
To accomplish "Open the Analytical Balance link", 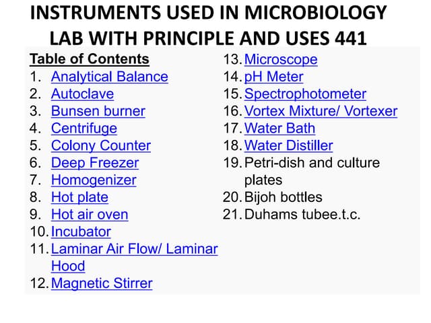I will click(x=109, y=77).
